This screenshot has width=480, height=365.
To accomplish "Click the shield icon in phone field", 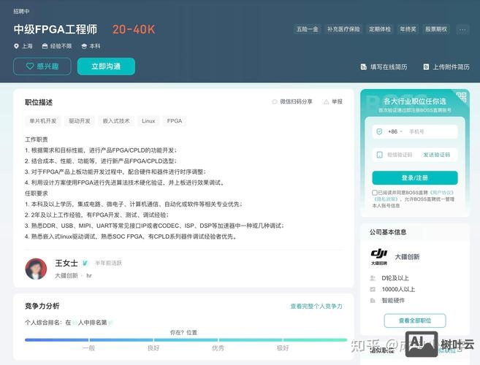I will (x=379, y=131).
